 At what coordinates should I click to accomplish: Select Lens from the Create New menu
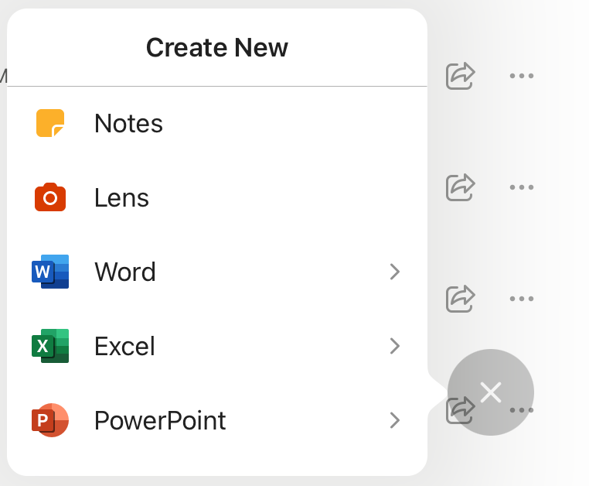click(121, 198)
